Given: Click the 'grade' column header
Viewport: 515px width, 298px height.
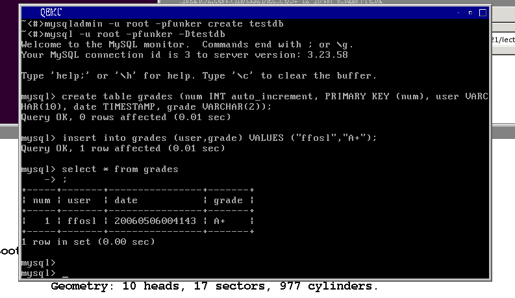Looking at the screenshot, I should coord(228,201).
